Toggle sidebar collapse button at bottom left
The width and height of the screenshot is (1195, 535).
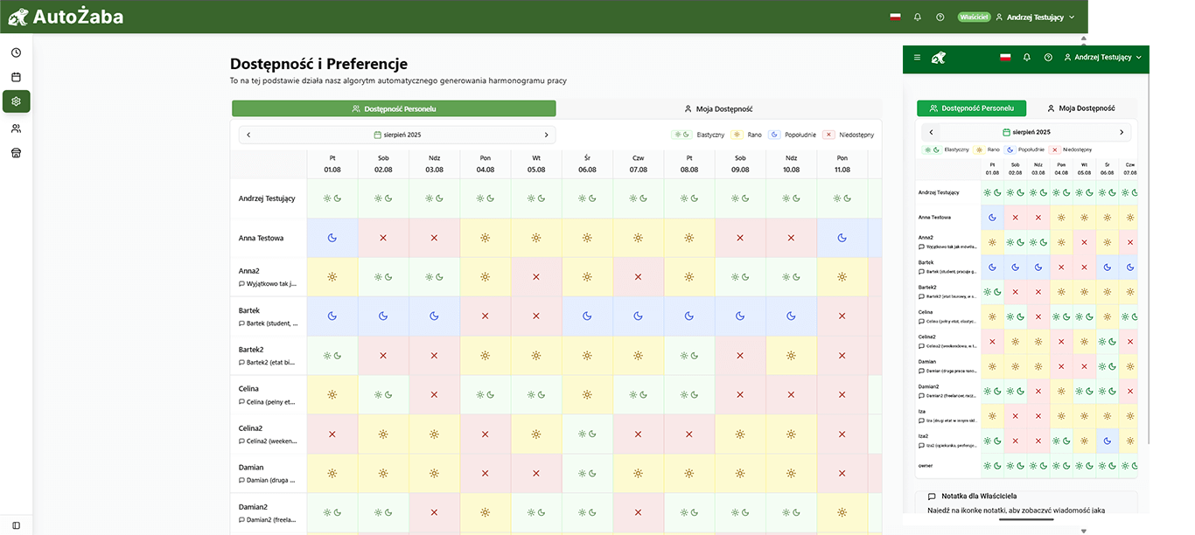16,525
